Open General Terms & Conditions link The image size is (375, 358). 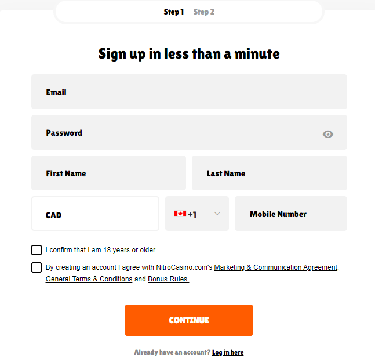pyautogui.click(x=89, y=279)
